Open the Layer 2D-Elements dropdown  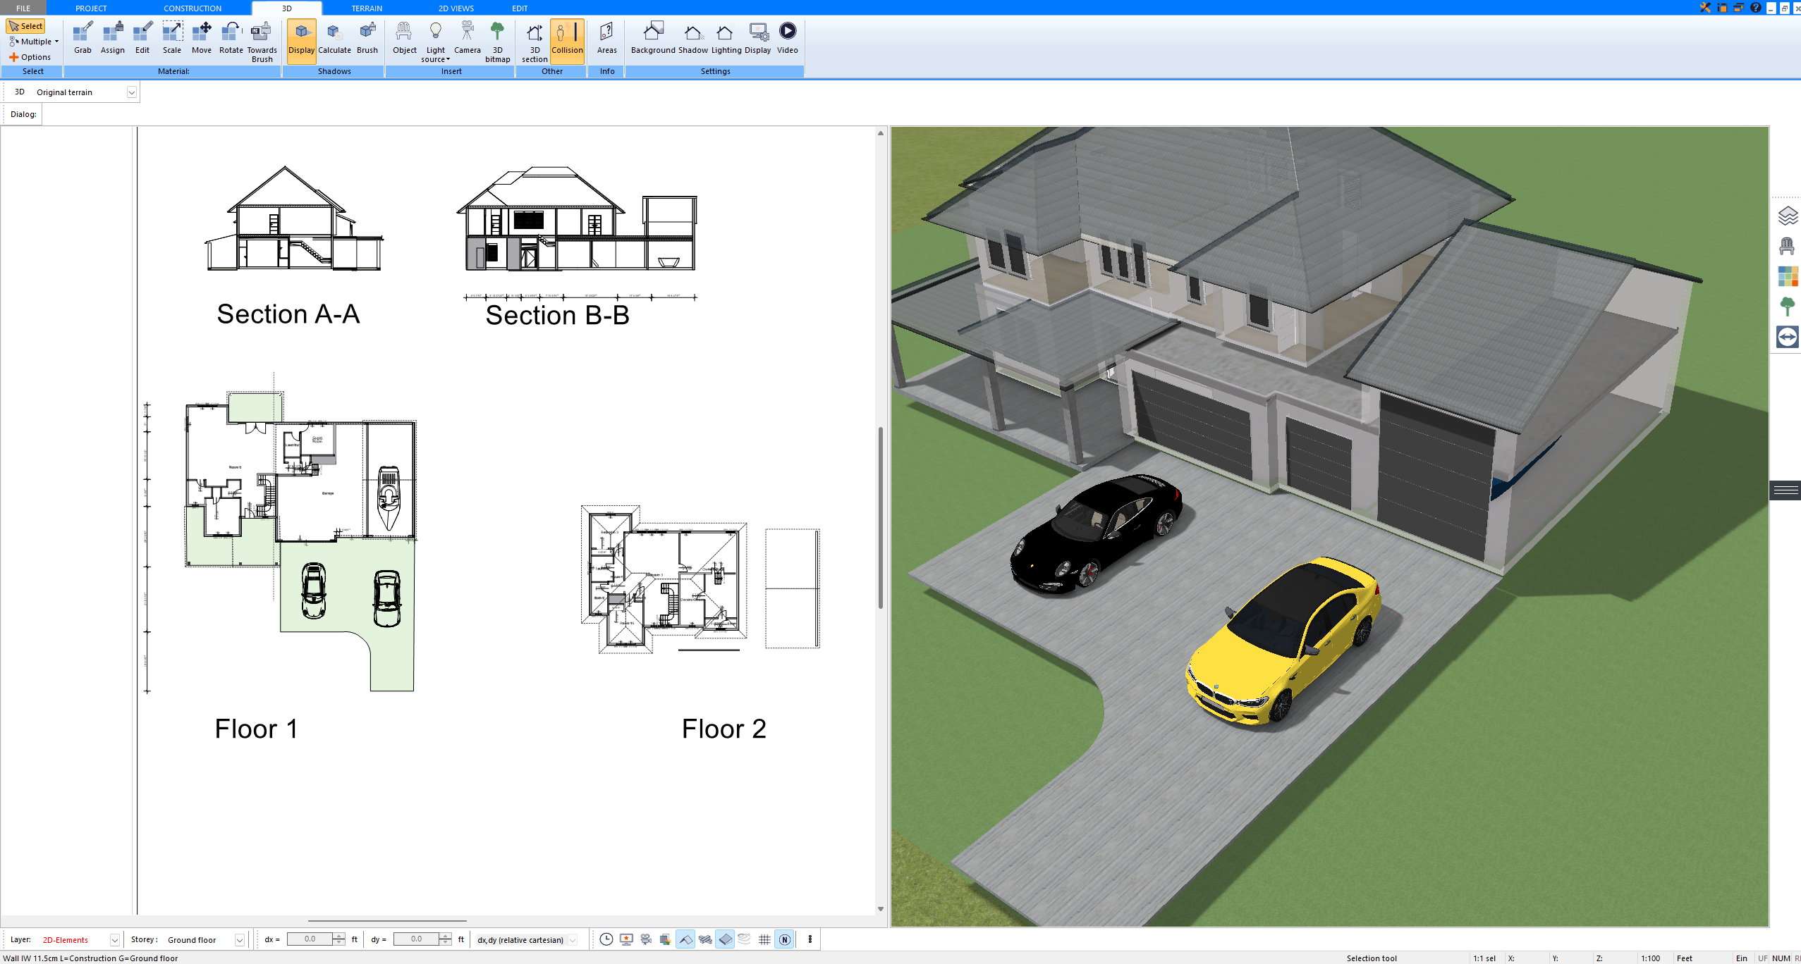coord(114,940)
